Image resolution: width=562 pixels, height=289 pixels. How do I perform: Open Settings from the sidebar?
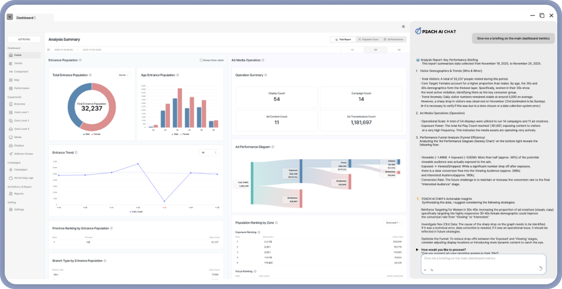click(19, 209)
